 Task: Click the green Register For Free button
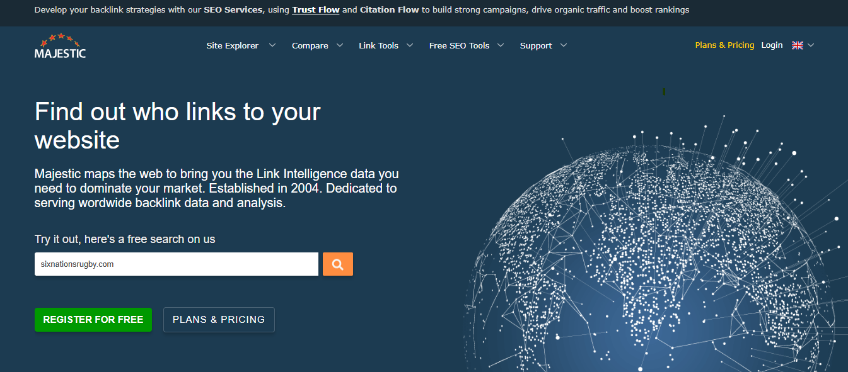(93, 320)
